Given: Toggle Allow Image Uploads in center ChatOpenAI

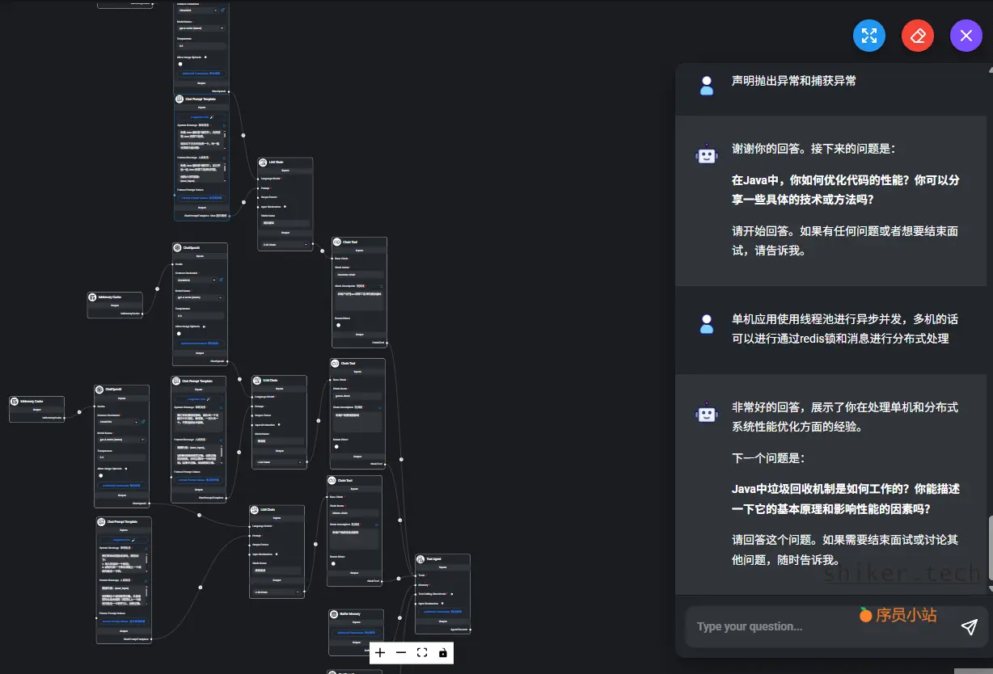Looking at the screenshot, I should coord(180,333).
